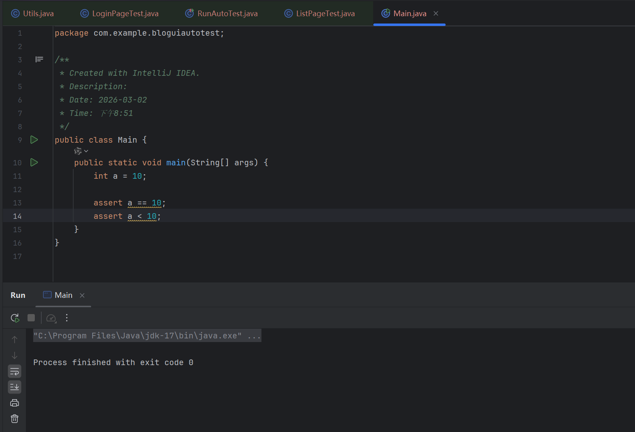Open more run toolbar options

[x=67, y=318]
